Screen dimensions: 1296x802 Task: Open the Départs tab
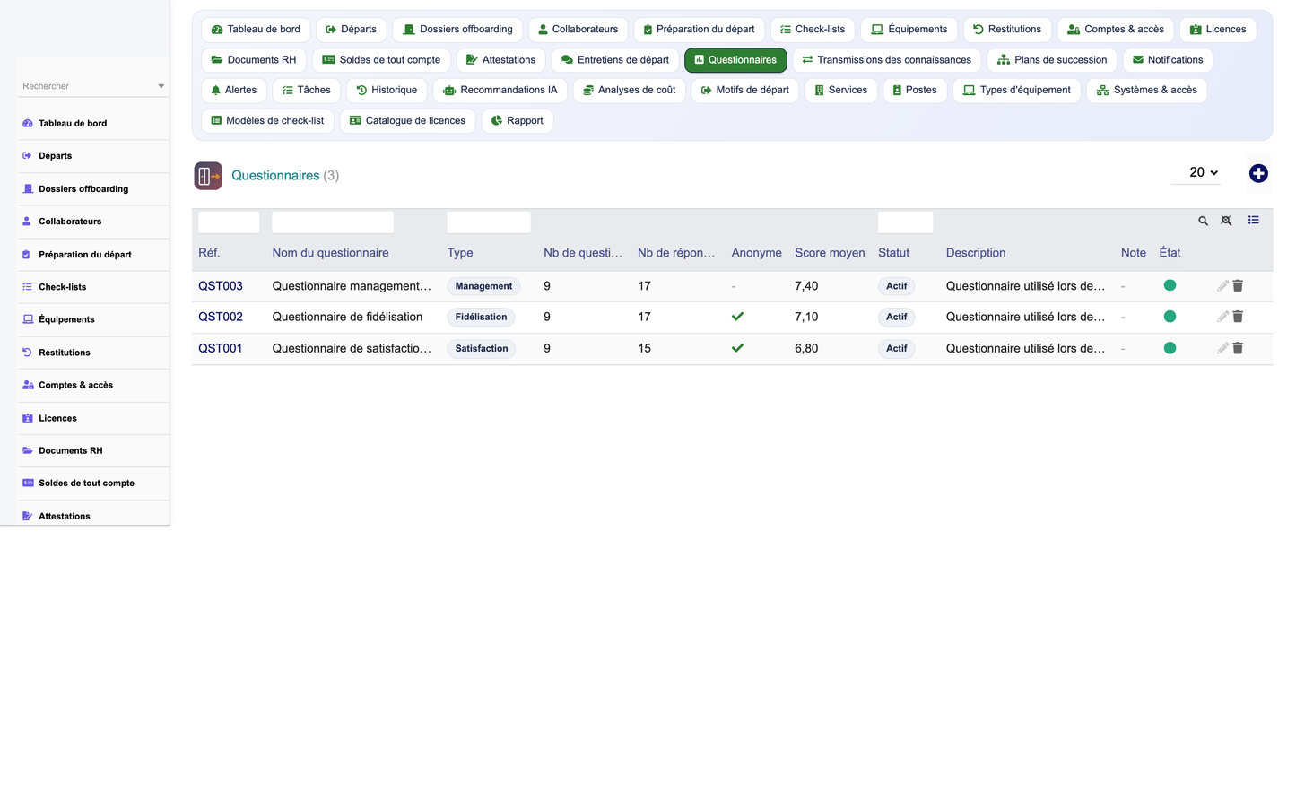(352, 30)
